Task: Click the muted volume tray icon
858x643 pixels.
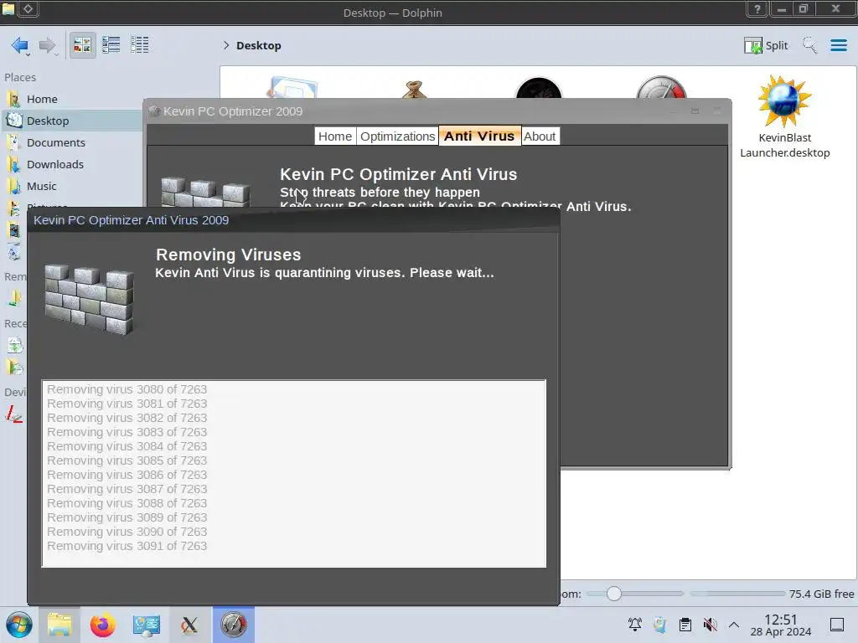Action: [710, 625]
